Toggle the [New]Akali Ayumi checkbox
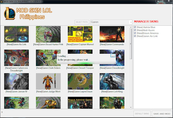Viewport: 173px width, 118px height. click(135, 30)
